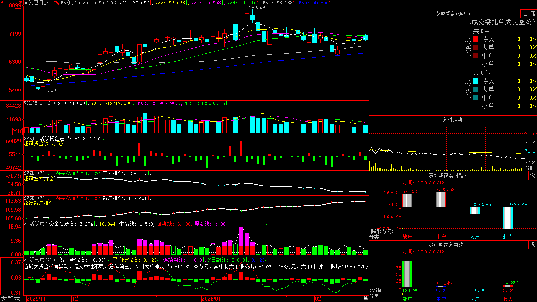Click 散户 label in 深市超赢分类统计 chart
Screen dimensions: 537x302
click(x=407, y=299)
